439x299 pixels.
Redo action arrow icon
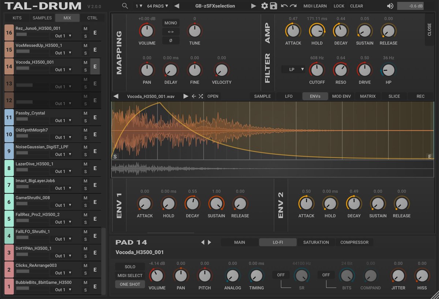[293, 6]
